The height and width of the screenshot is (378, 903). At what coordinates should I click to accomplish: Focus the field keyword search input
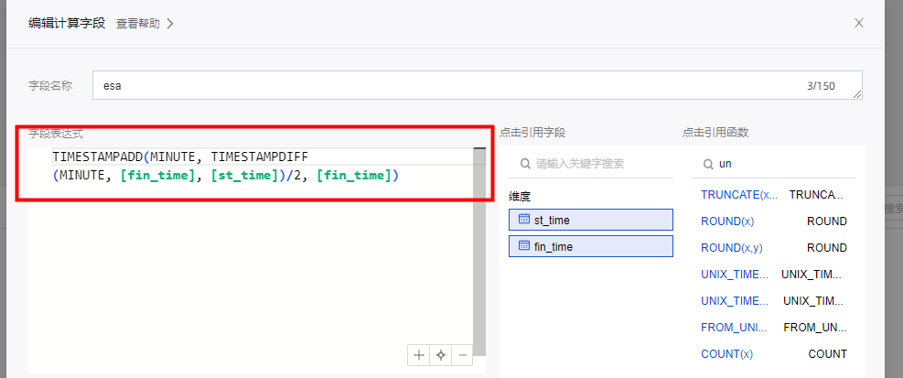click(x=595, y=164)
